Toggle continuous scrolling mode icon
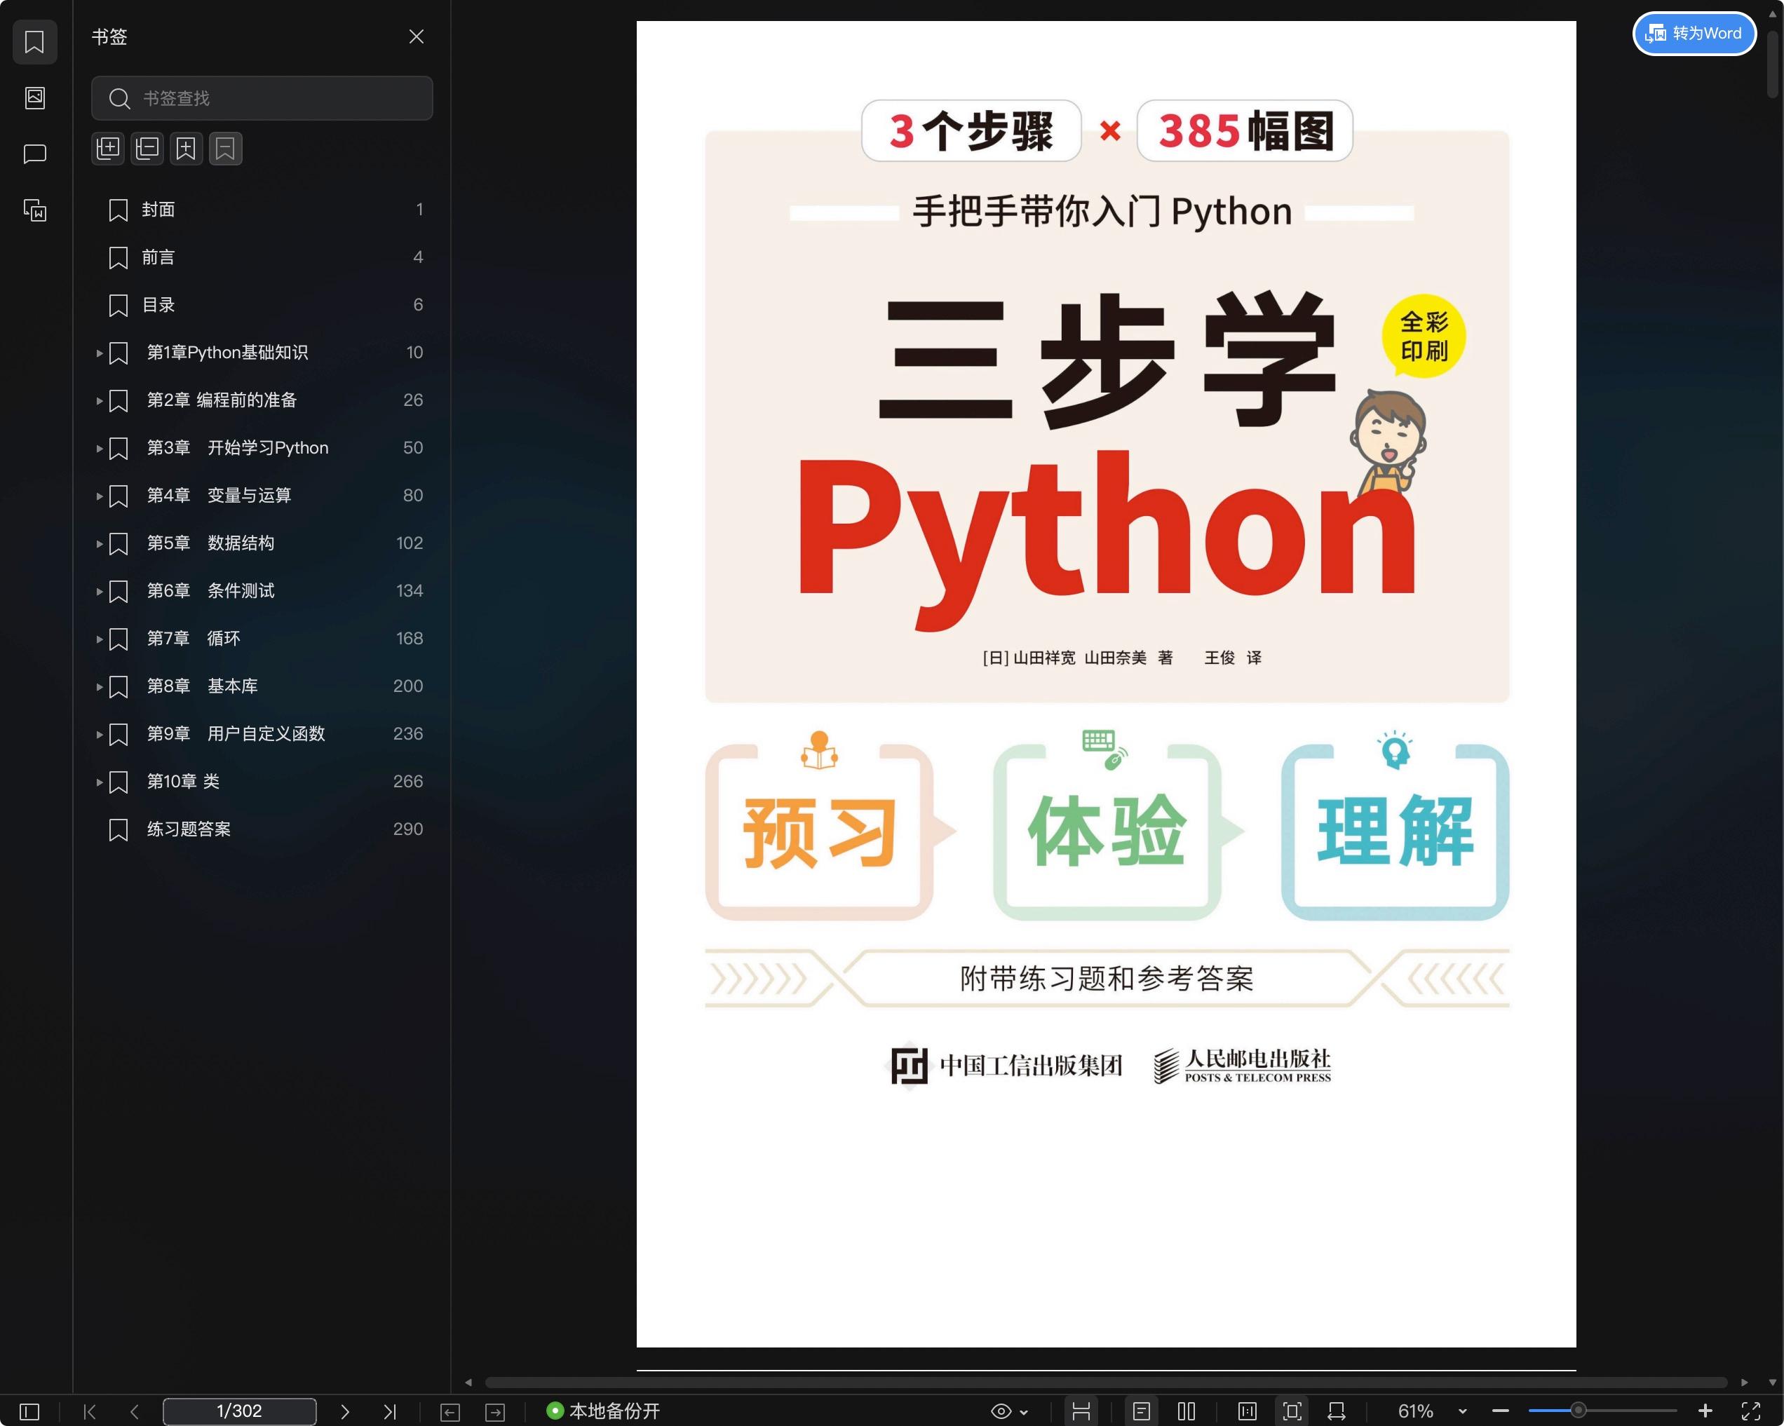 pos(1081,1411)
